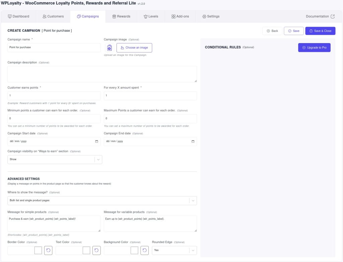
Task: Reset the Border Color with the undo icon
Action: coord(48,250)
